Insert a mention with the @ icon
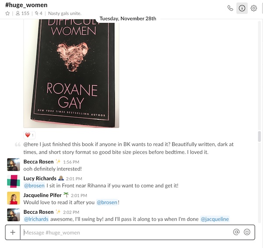Image resolution: width=263 pixels, height=248 pixels. click(x=236, y=232)
